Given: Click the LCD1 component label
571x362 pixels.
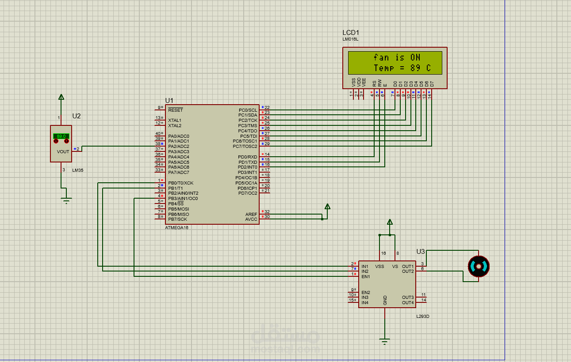Looking at the screenshot, I should (351, 33).
